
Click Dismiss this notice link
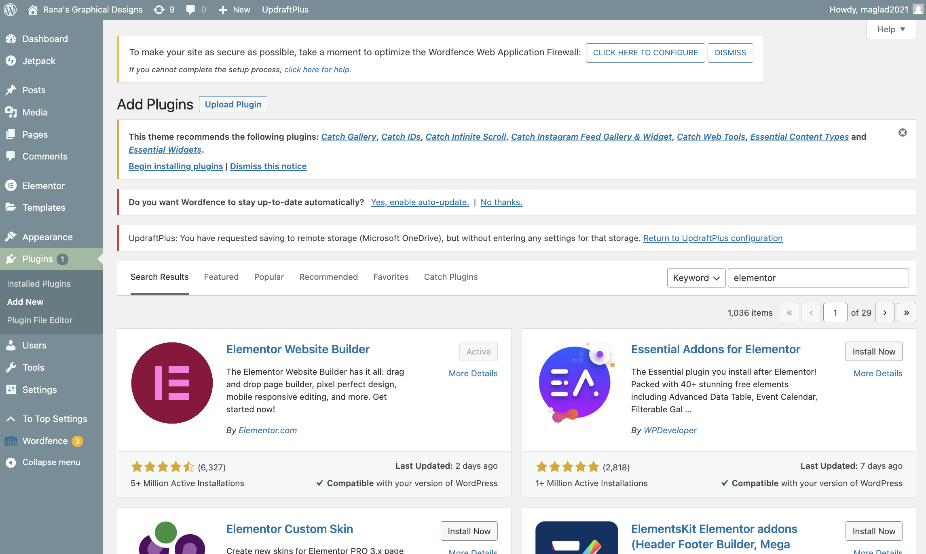(268, 166)
